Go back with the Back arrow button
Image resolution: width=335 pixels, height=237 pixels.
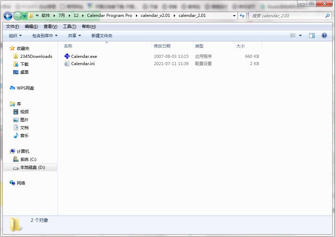[x=8, y=16]
